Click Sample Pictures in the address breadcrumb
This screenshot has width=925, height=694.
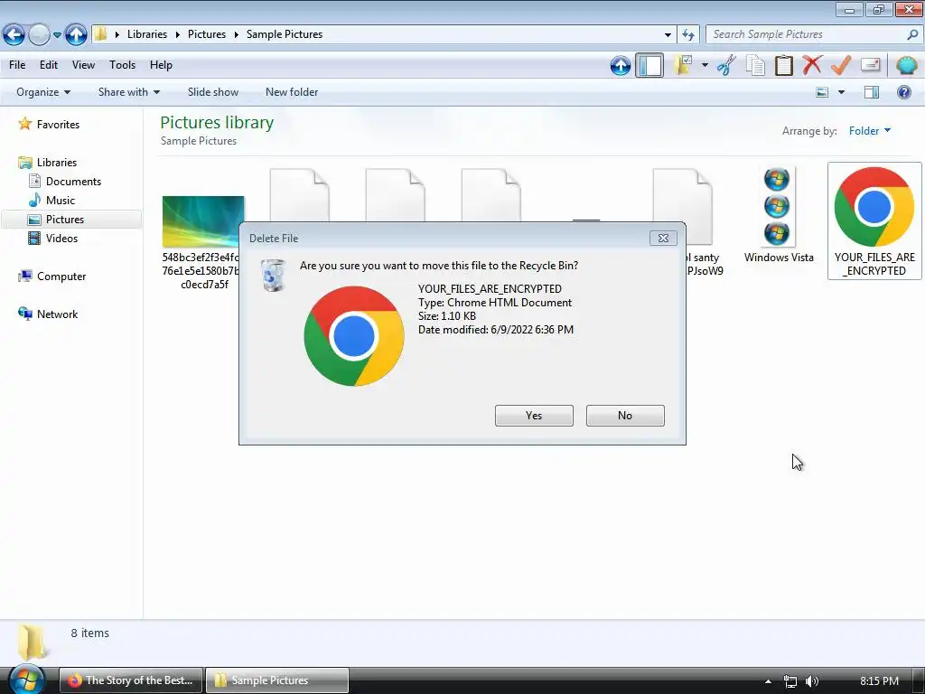(x=285, y=34)
